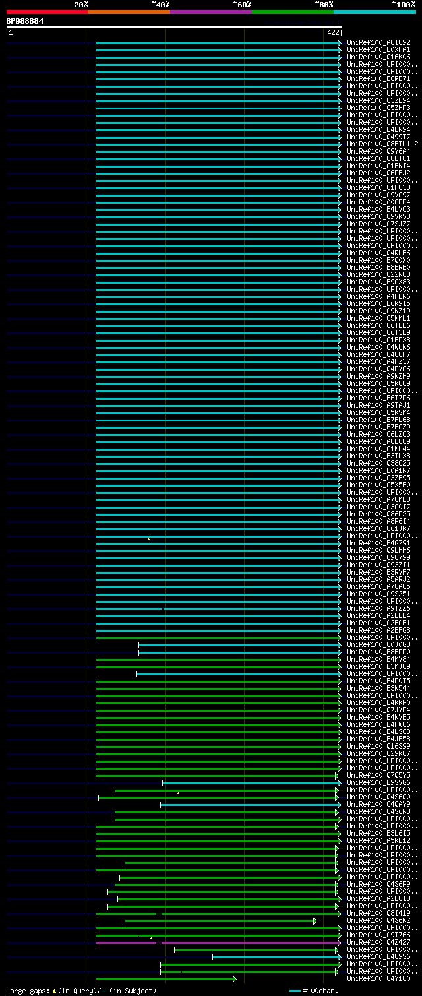422x996 pixels.
Task: Select hit label UniRef100_Q7JYP4
Action: click(x=378, y=710)
